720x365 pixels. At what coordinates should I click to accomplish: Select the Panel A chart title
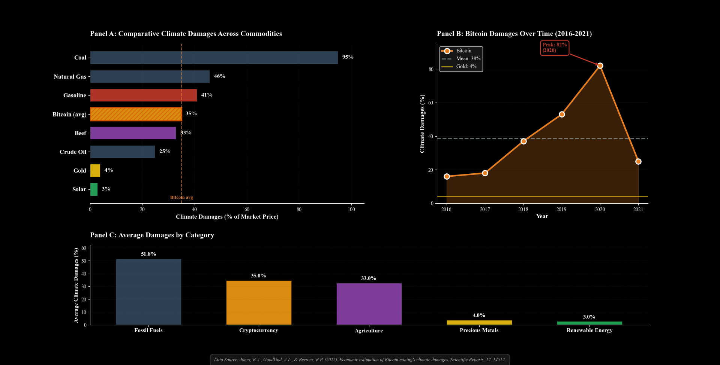tap(186, 34)
